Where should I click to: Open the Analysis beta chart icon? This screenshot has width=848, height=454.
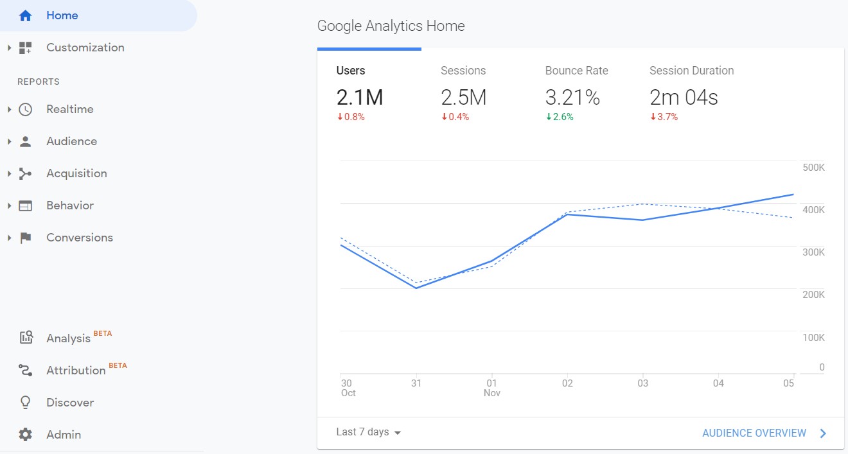pos(26,336)
